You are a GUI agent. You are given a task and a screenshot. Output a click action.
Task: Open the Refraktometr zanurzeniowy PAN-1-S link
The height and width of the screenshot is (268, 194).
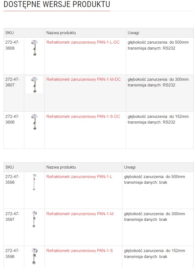tap(79, 251)
